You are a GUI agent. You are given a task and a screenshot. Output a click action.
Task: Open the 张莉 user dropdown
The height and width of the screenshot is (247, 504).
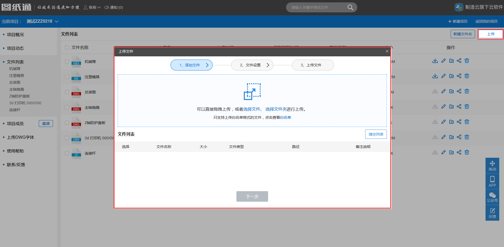click(92, 7)
